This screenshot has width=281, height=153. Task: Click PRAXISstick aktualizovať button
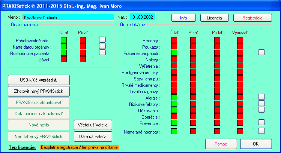(39, 102)
